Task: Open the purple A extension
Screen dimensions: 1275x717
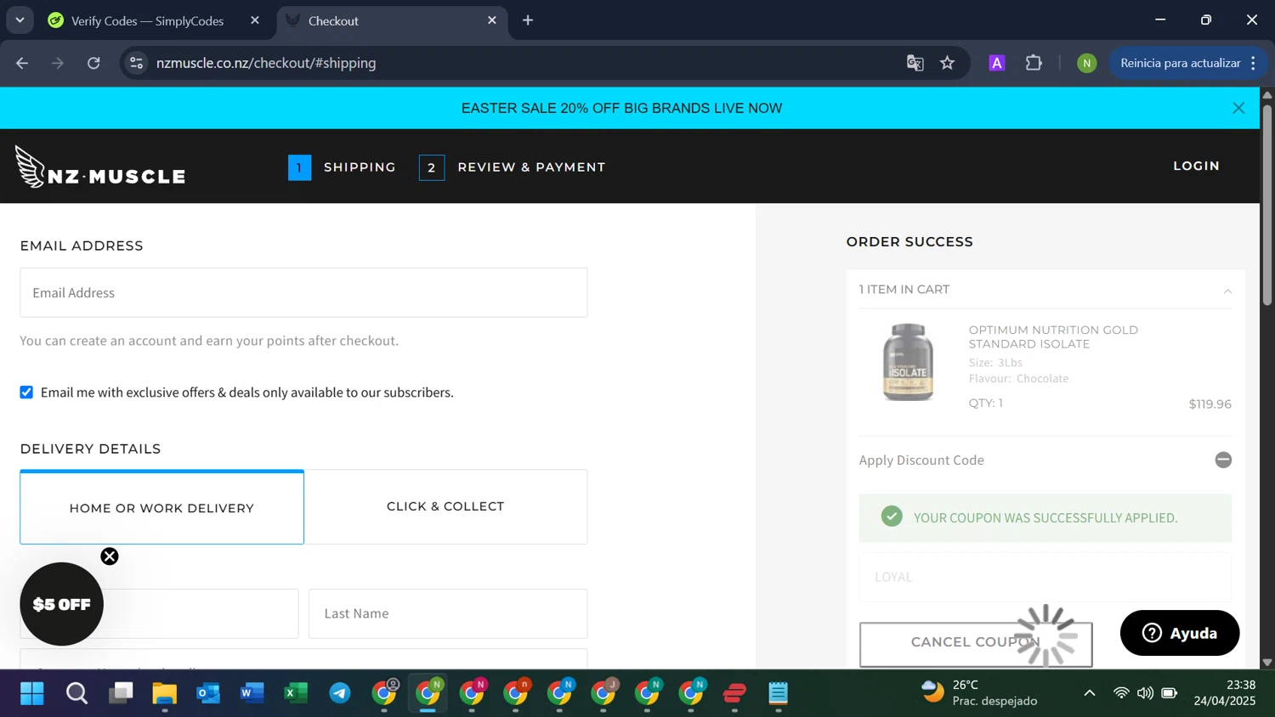Action: 997,63
